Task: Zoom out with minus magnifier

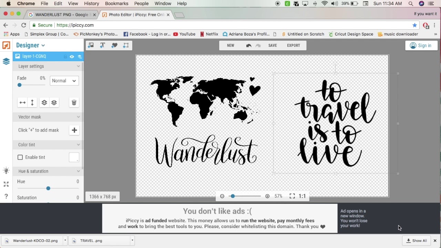Action: (222, 196)
